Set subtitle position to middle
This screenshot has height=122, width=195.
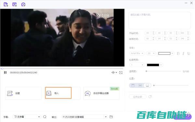(140, 85)
